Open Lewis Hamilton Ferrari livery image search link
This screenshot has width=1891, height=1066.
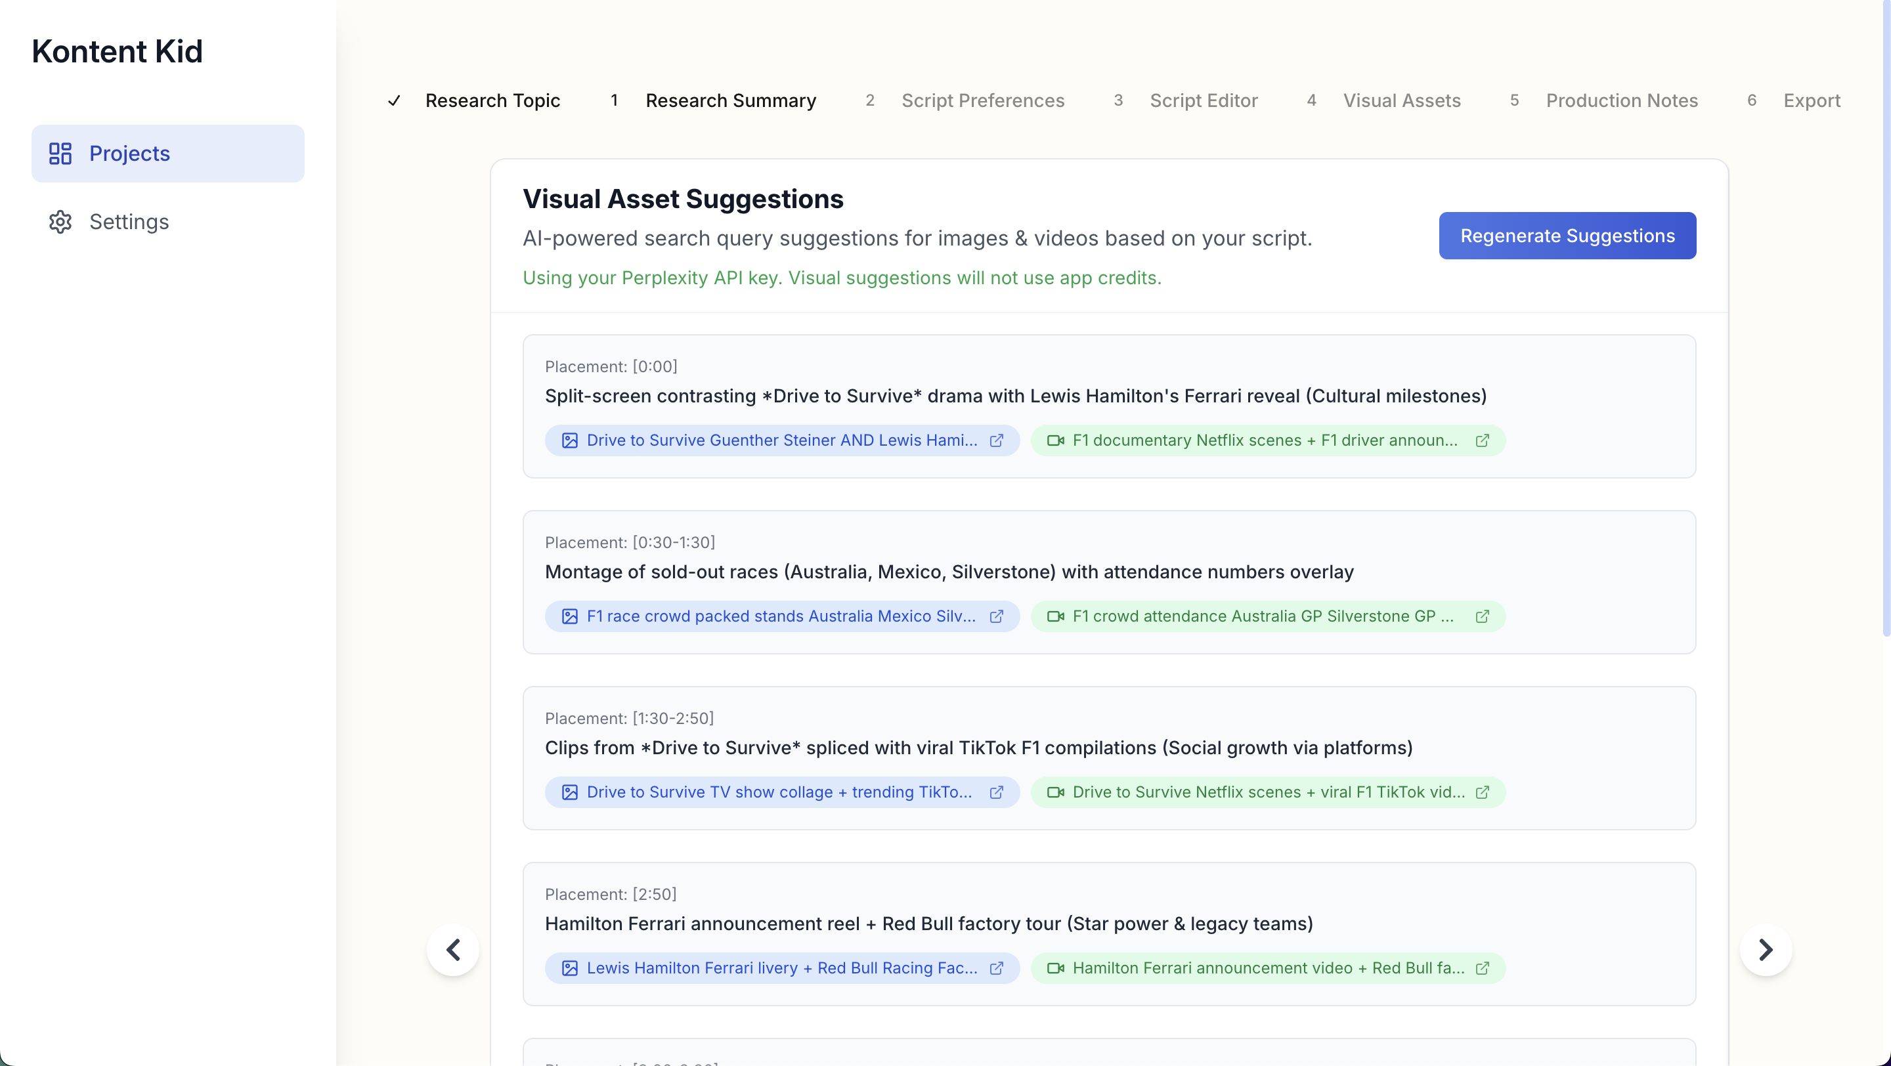781,968
